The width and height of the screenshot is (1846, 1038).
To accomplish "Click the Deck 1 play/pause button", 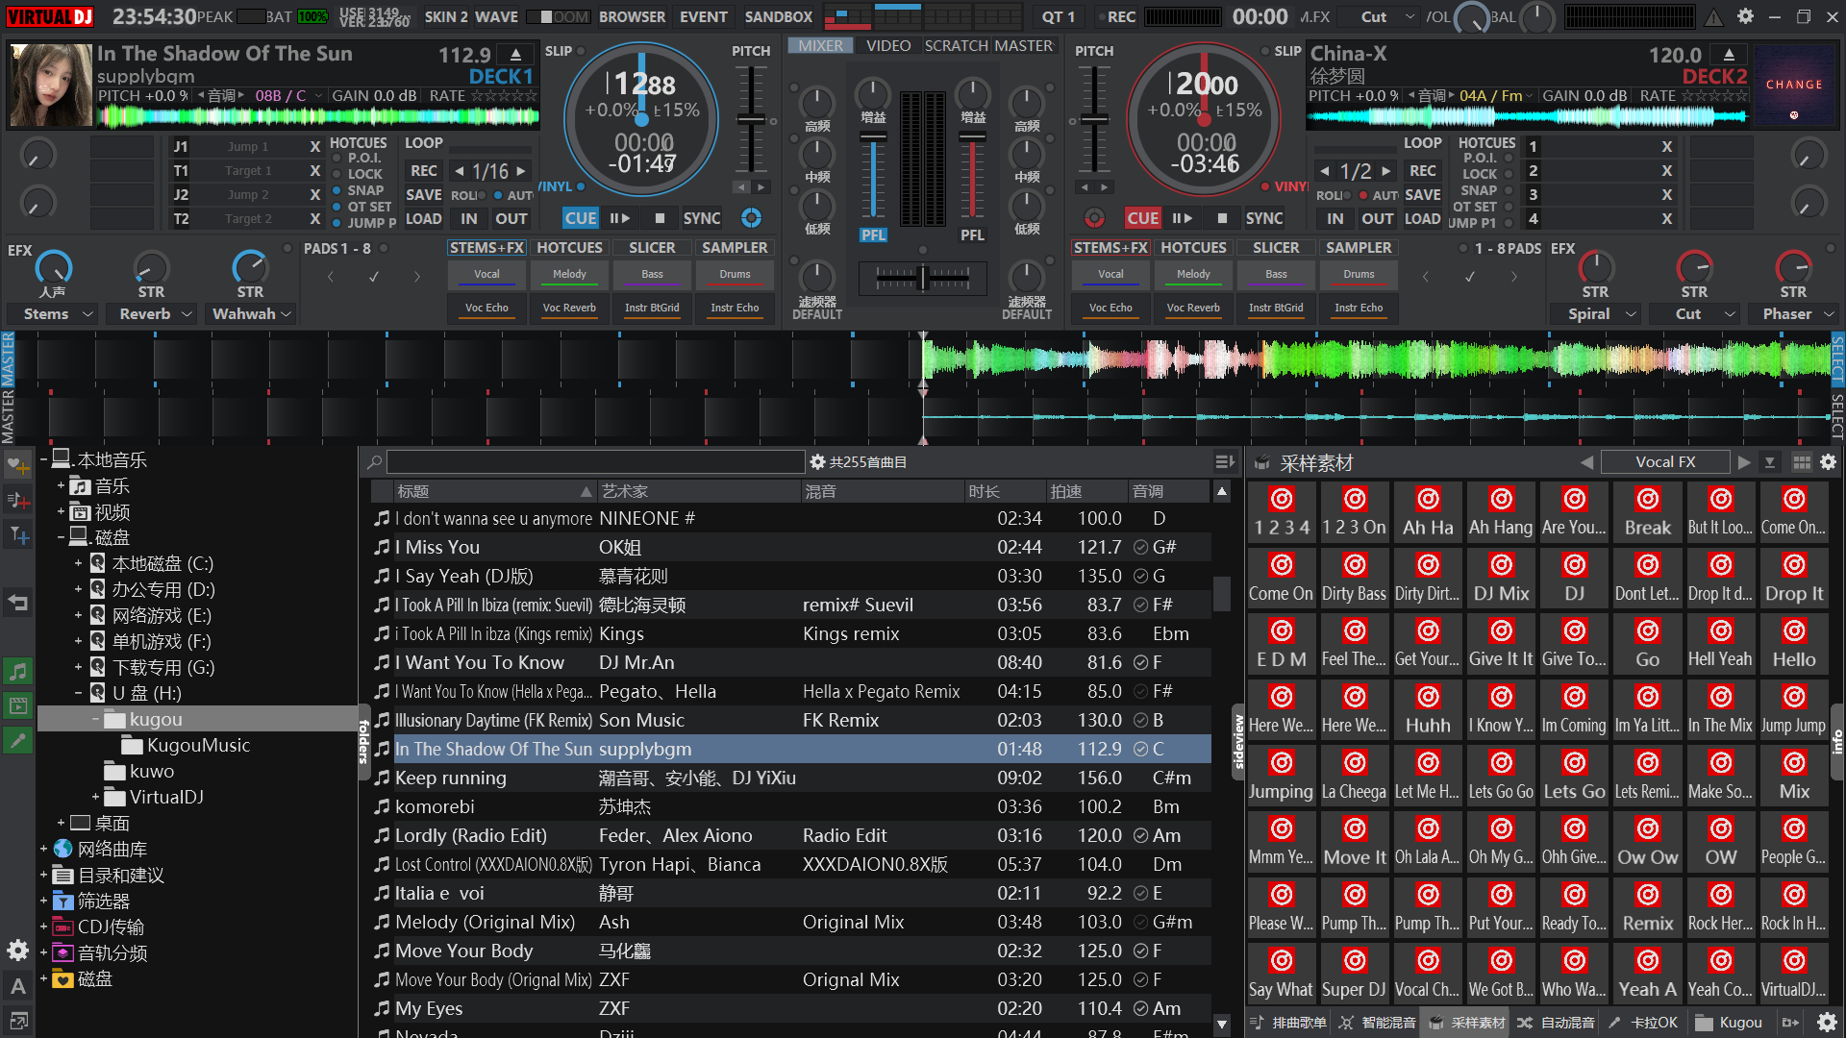I will tap(620, 218).
